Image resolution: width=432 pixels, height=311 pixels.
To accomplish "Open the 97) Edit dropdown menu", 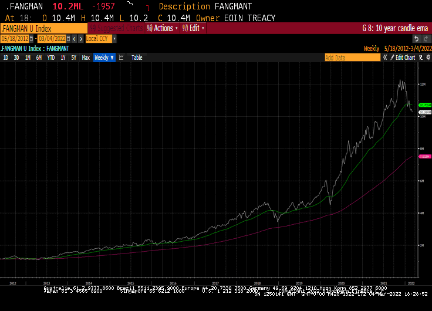I will [193, 28].
